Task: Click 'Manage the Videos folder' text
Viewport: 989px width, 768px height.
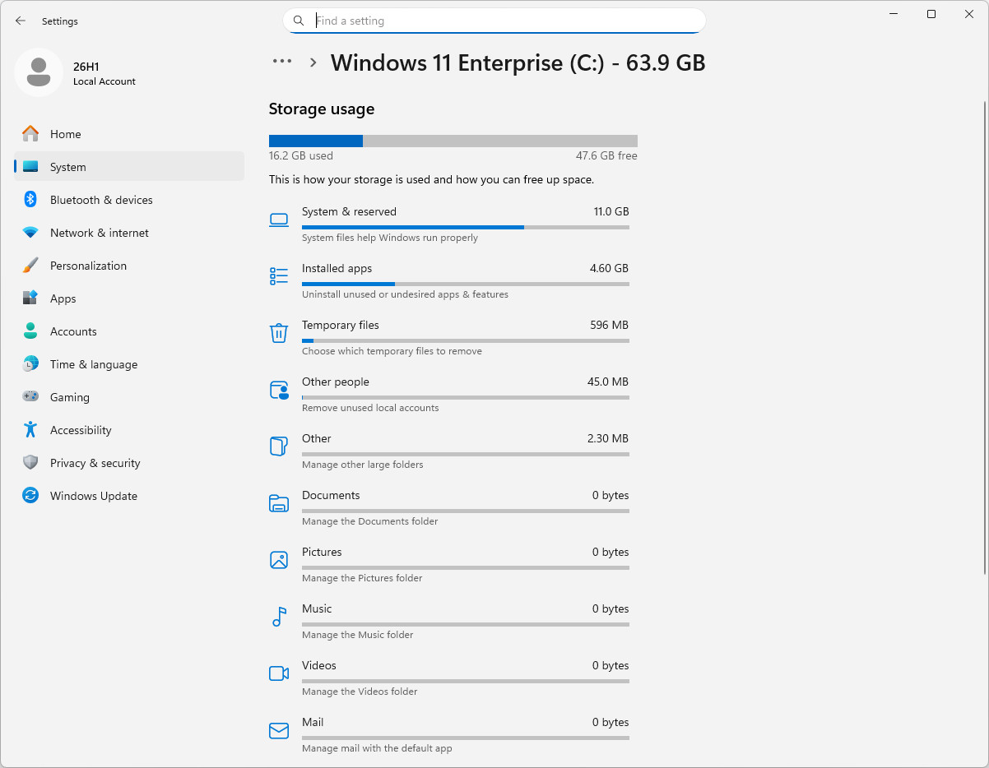Action: click(x=360, y=692)
